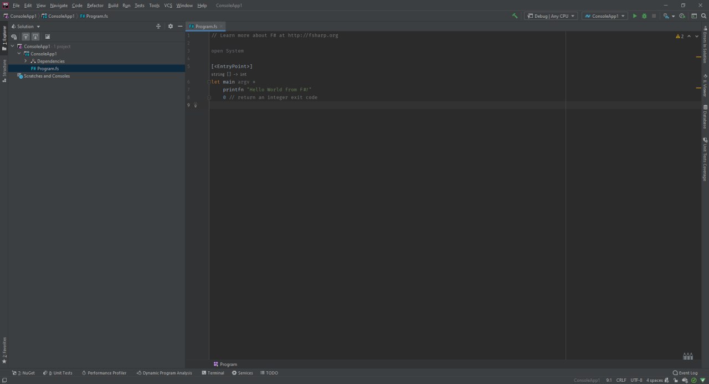Viewport: 709px width, 384px height.
Task: Collapse all nodes in Solution Explorer
Action: [x=158, y=27]
